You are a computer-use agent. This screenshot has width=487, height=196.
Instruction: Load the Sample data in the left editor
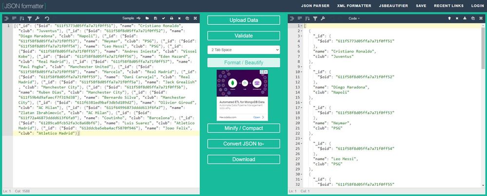(x=128, y=18)
